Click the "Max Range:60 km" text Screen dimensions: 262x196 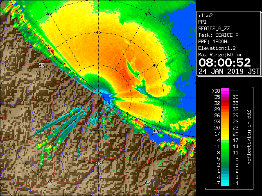[219, 55]
